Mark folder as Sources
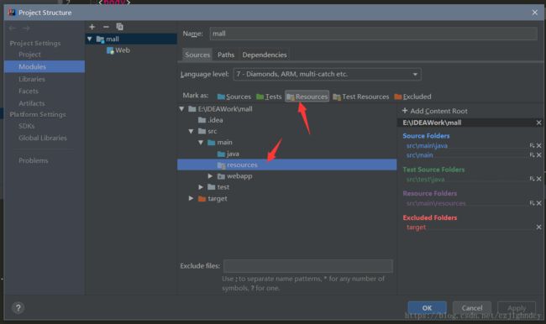546x324 pixels. coord(234,97)
